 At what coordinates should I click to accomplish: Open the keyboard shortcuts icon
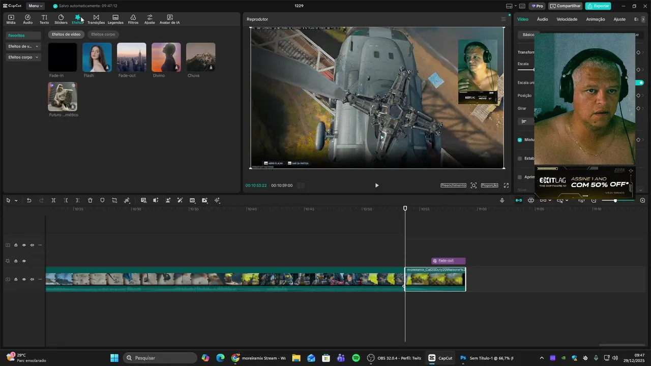coord(523,6)
